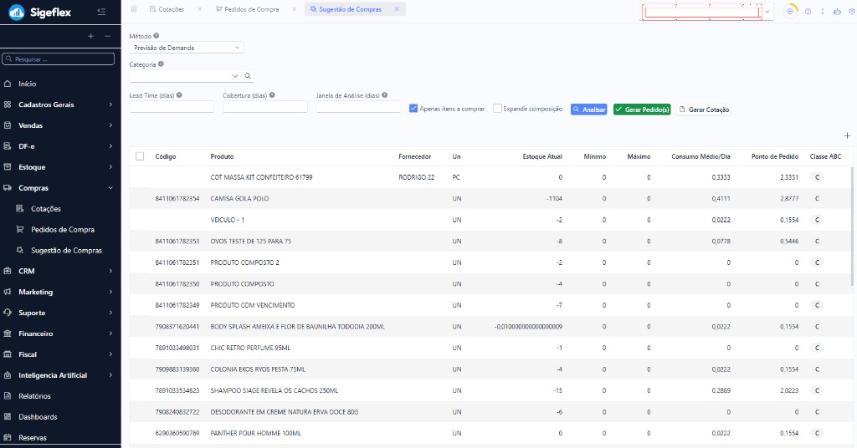The image size is (857, 448).
Task: Uncheck Apenas itens a comprar
Action: pyautogui.click(x=413, y=109)
